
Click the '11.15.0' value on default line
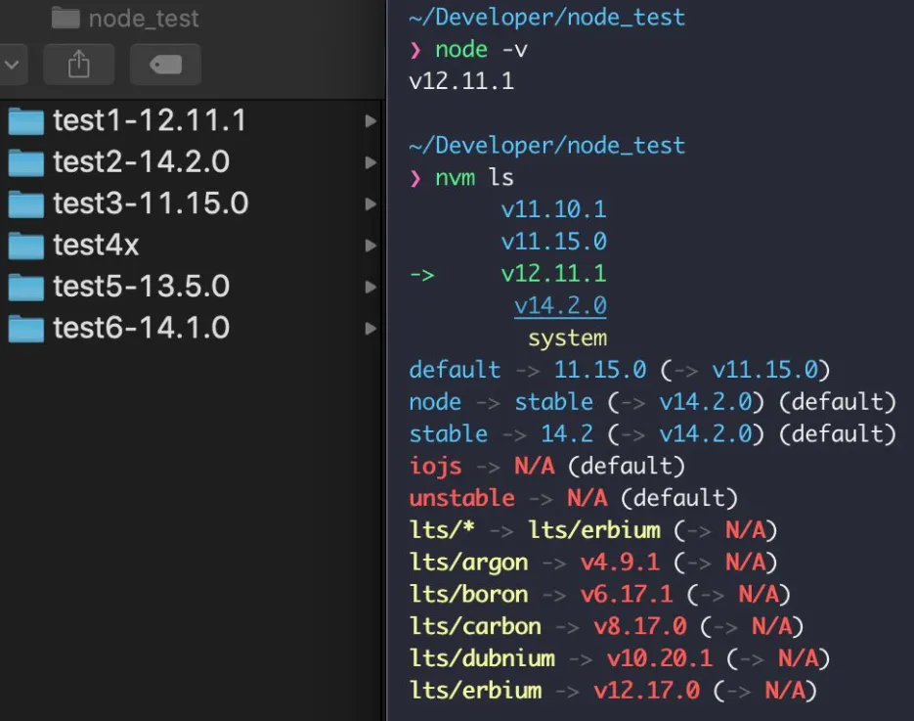[600, 369]
